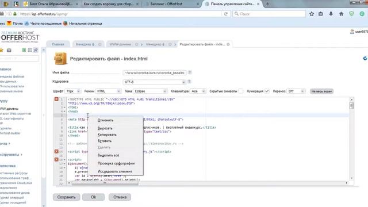Close the WWW-домены panel tab
This screenshot has height=207, width=368.
click(x=137, y=44)
